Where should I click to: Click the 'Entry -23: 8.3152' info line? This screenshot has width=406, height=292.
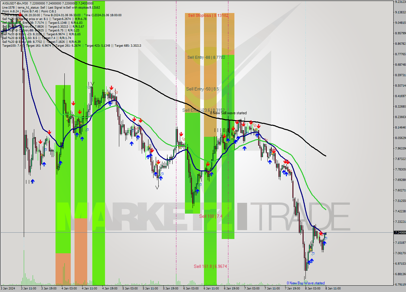[41, 34]
